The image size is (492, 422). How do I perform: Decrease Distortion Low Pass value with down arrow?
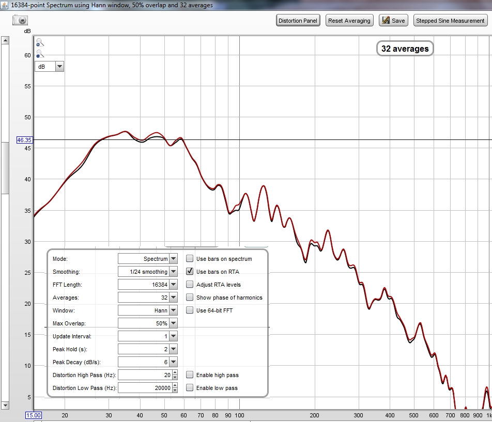point(175,390)
